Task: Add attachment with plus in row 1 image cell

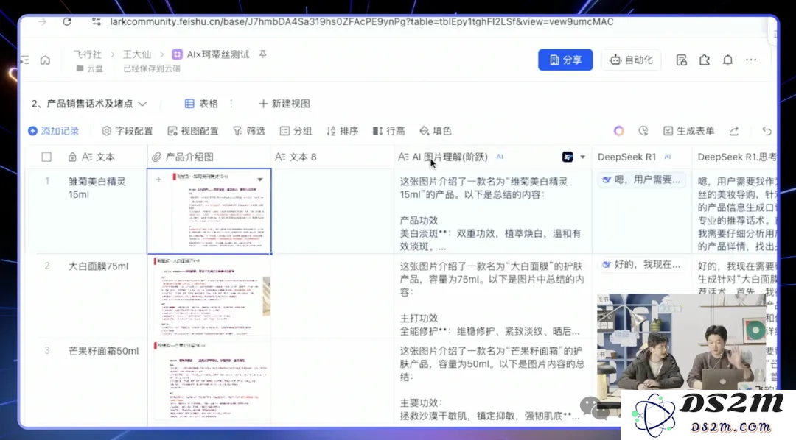Action: click(x=158, y=180)
